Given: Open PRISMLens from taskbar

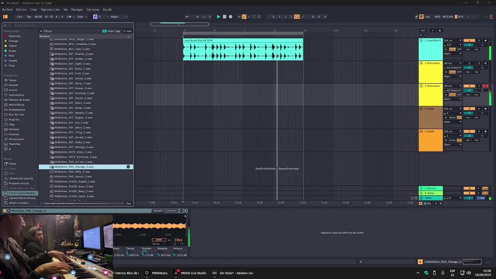Looking at the screenshot, I should pos(156,273).
